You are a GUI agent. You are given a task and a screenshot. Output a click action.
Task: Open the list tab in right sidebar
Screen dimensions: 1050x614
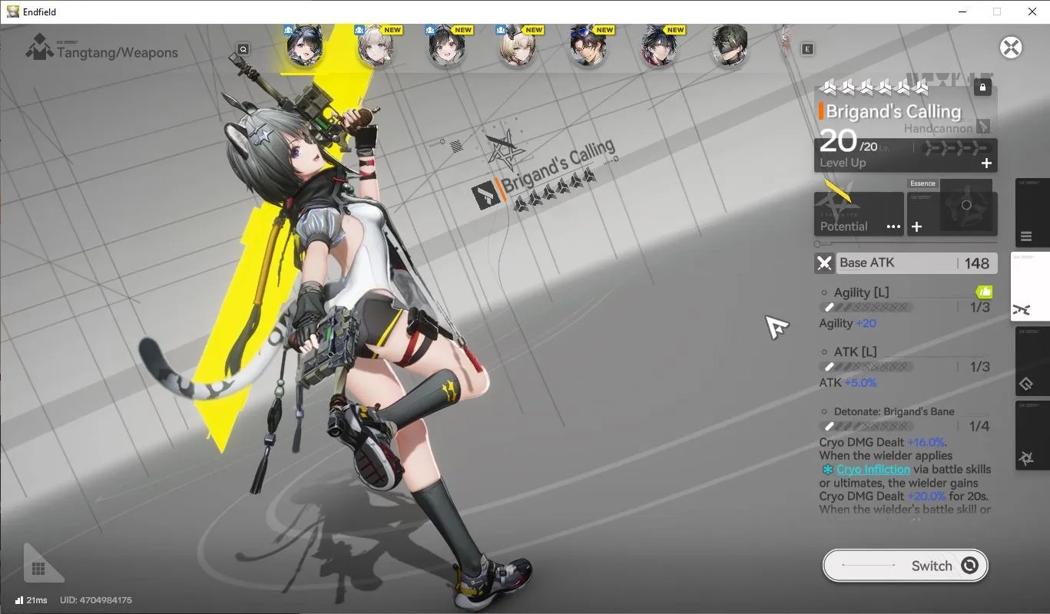point(1032,213)
